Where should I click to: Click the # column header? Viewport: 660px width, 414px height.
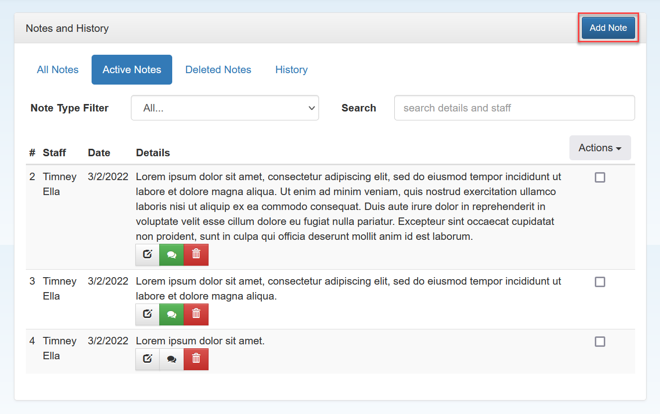[x=32, y=153]
